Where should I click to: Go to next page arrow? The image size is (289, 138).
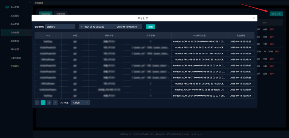click(x=55, y=103)
